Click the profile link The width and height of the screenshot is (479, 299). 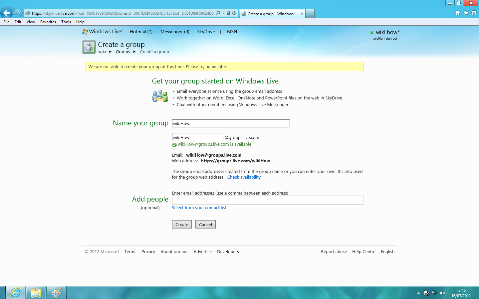(x=378, y=39)
